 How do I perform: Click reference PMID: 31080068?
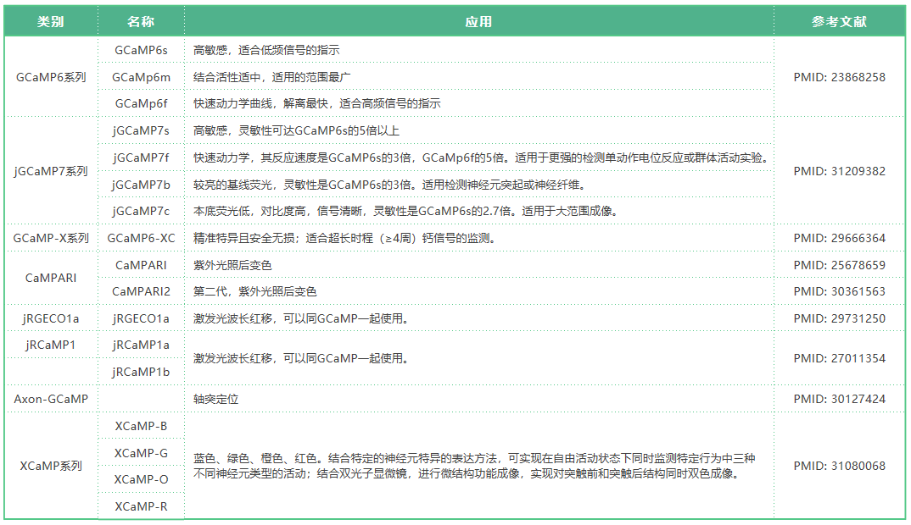(840, 466)
